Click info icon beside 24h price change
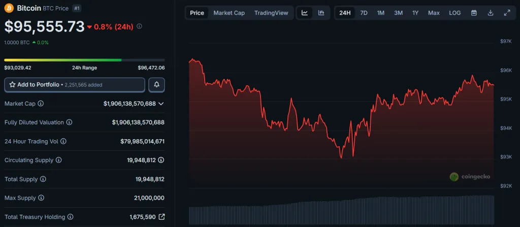This screenshot has height=227, width=520. coord(140,26)
